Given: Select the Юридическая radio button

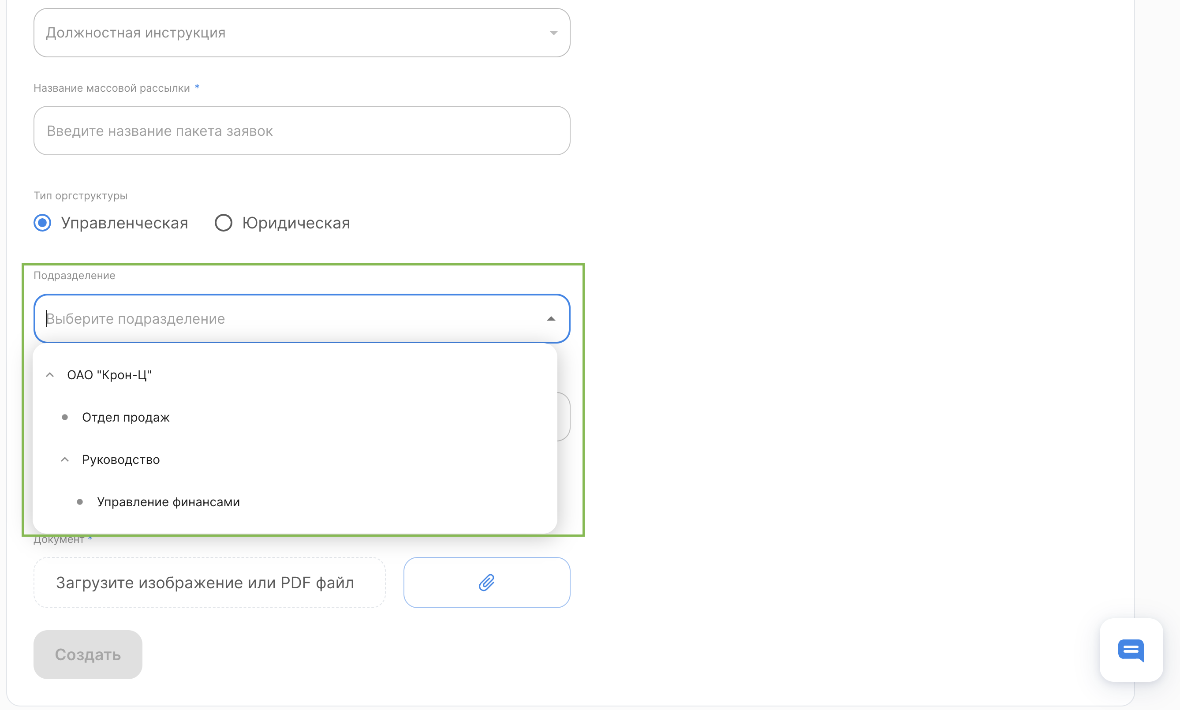Looking at the screenshot, I should tap(224, 223).
